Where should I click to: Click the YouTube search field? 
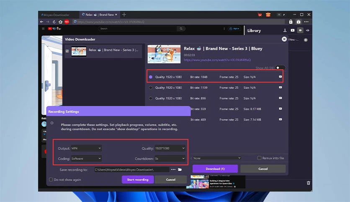click(138, 28)
